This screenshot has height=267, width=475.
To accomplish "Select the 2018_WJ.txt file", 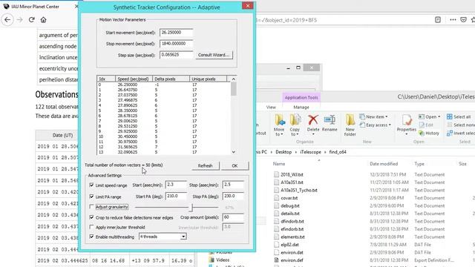I will pos(292,175).
